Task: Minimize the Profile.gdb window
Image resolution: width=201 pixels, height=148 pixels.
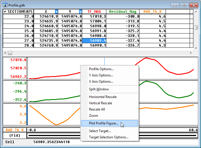Action: tap(175, 5)
